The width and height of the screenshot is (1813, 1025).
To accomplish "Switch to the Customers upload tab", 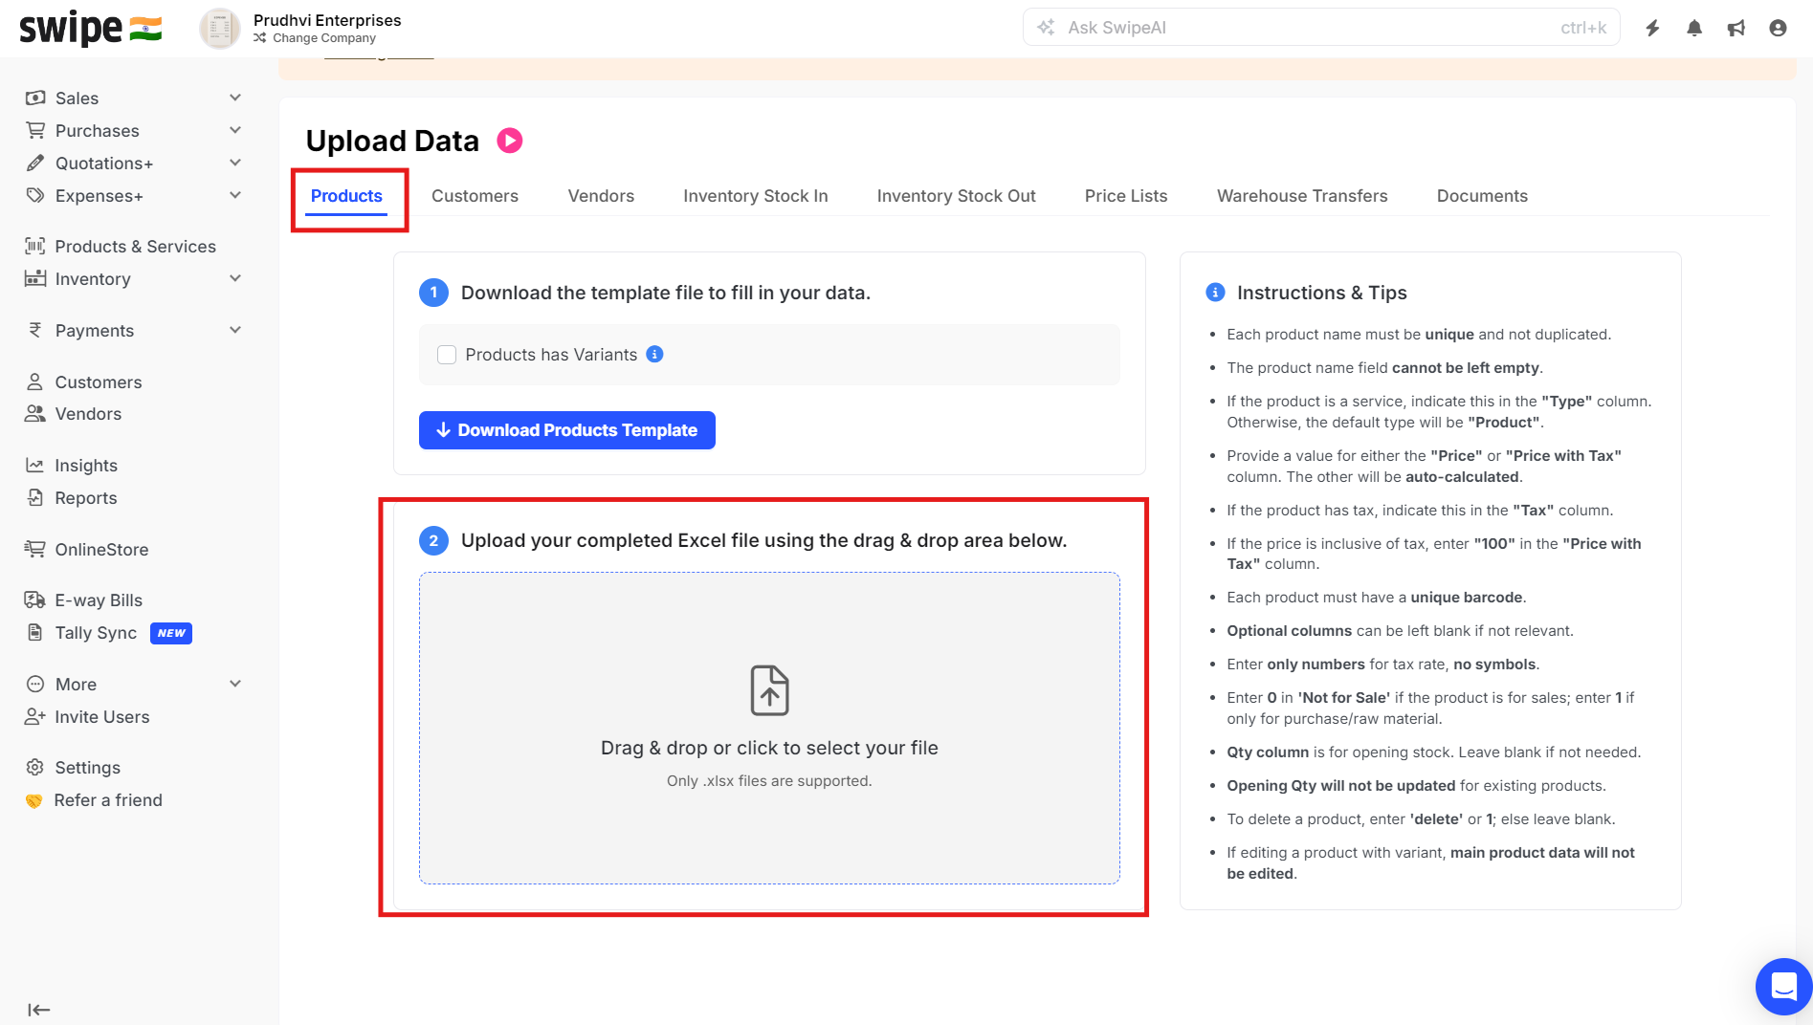I will pyautogui.click(x=475, y=196).
